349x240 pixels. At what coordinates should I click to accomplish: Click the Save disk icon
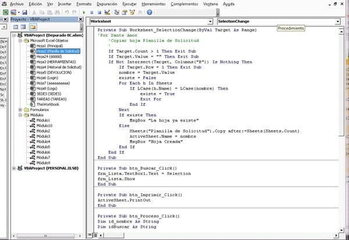(x=24, y=12)
